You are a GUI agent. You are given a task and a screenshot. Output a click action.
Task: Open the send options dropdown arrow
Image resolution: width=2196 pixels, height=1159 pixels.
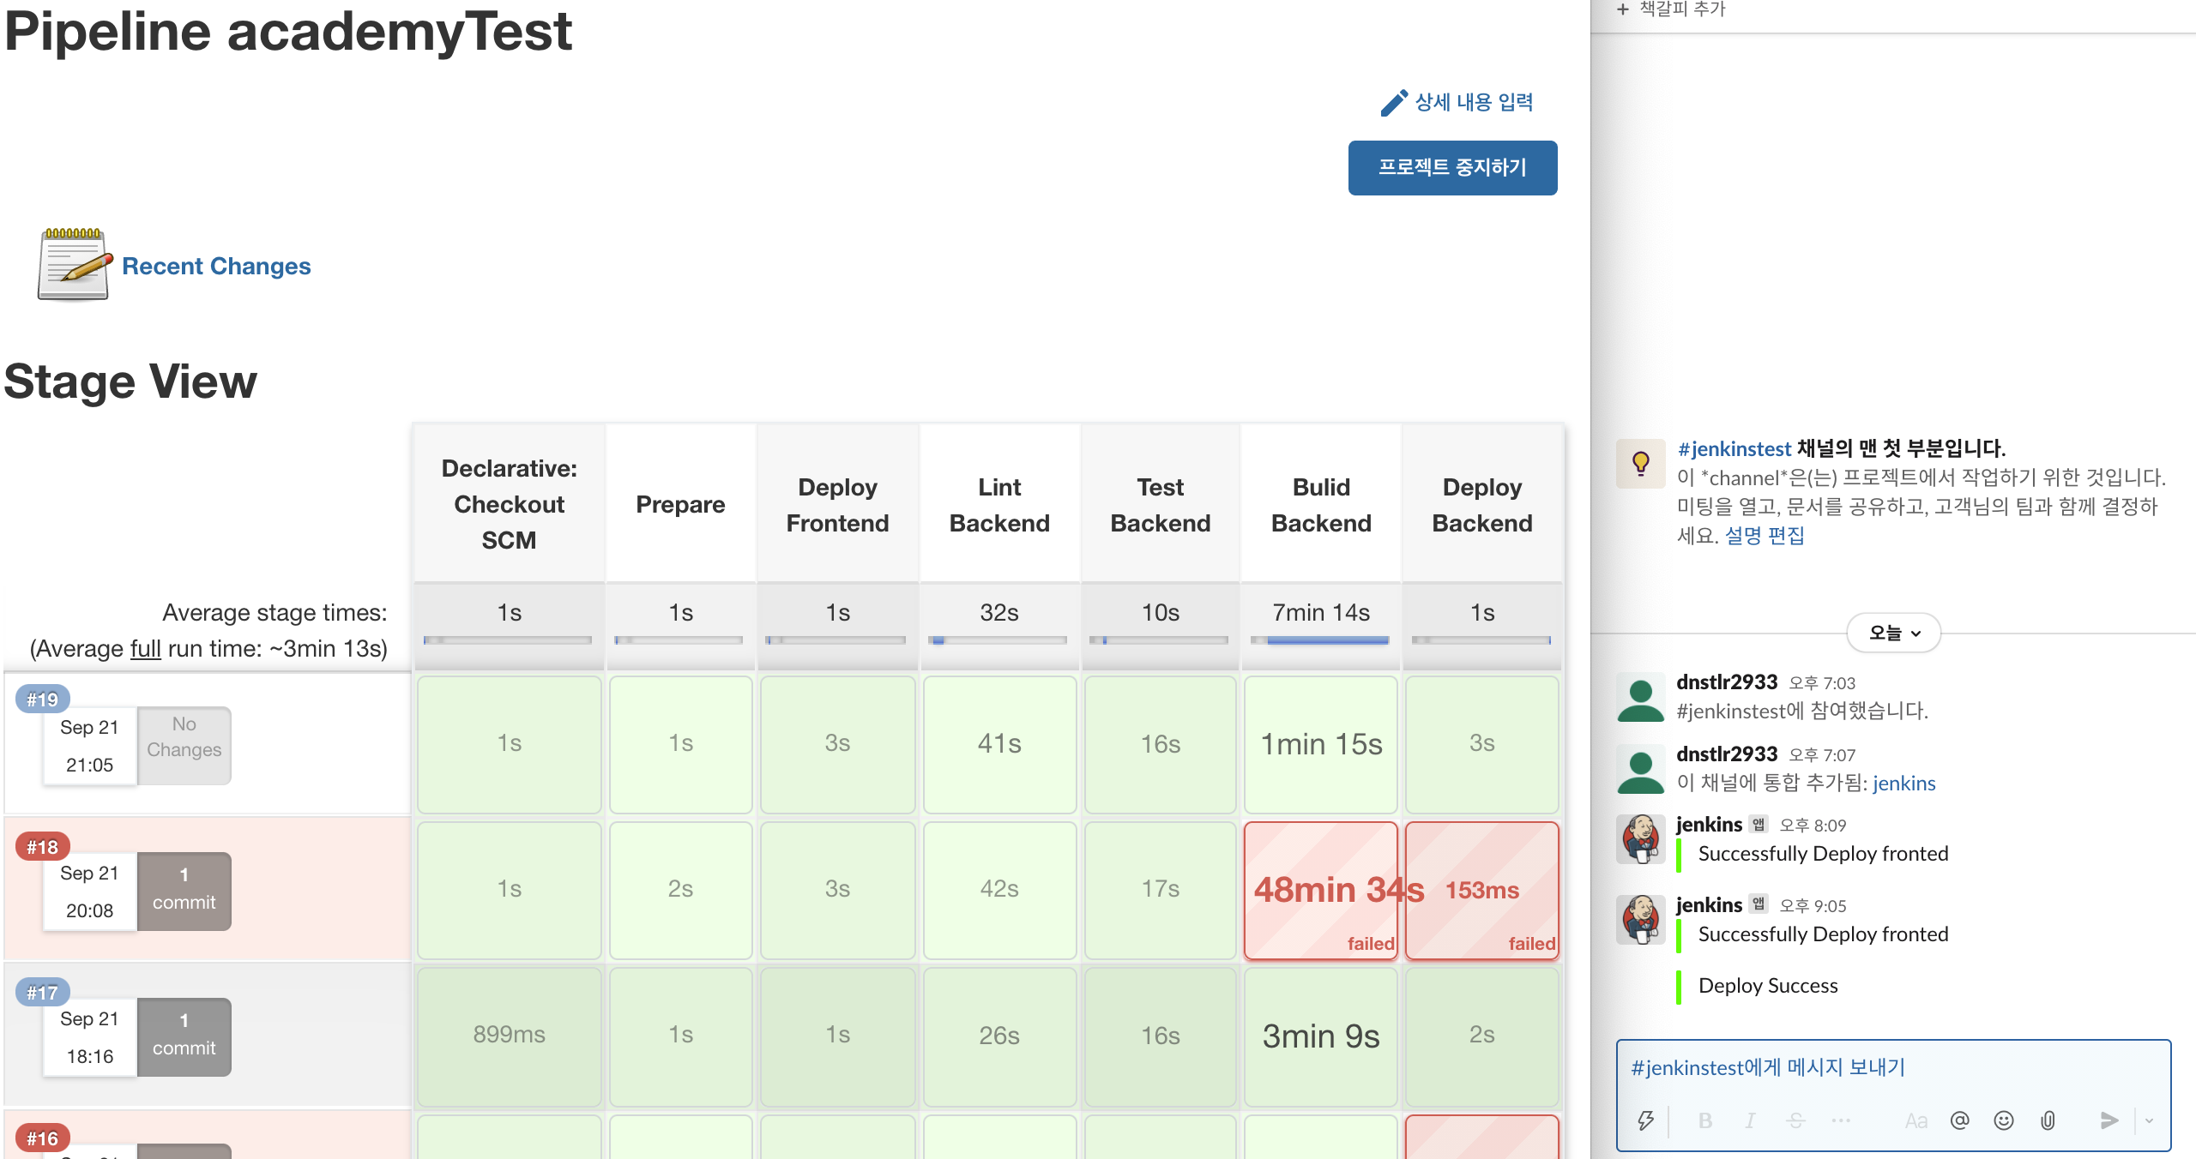(2150, 1120)
